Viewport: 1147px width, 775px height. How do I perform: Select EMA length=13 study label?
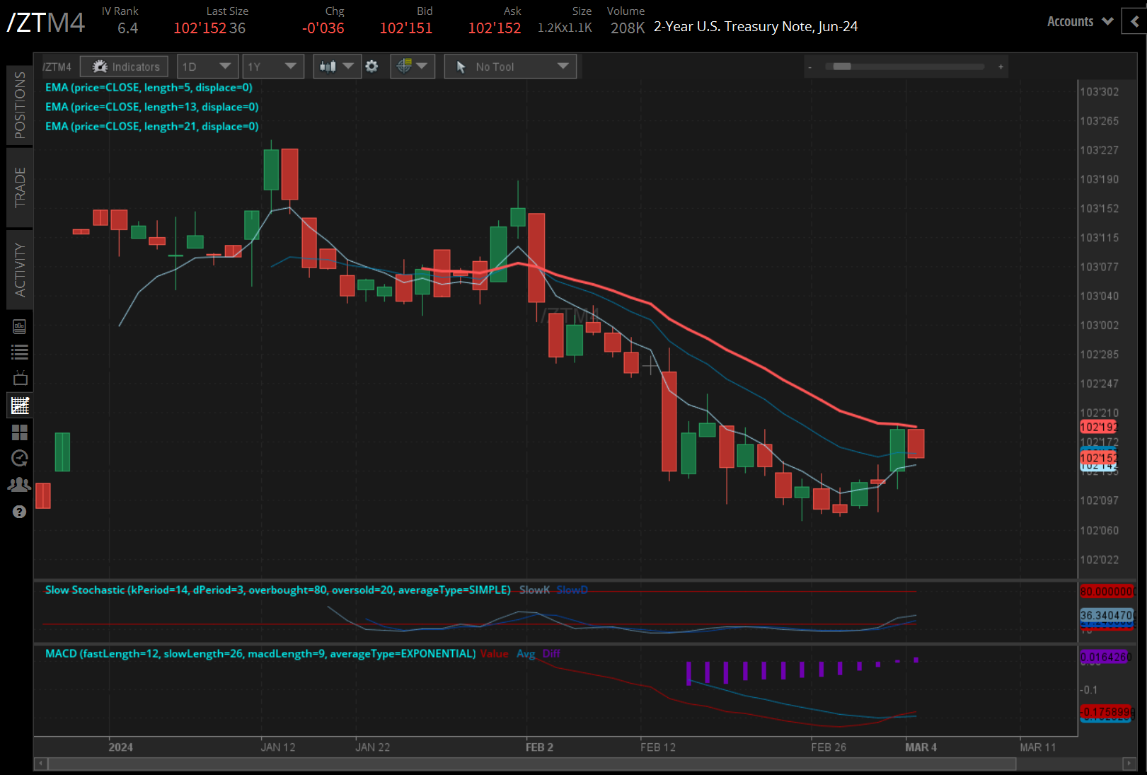coord(152,107)
